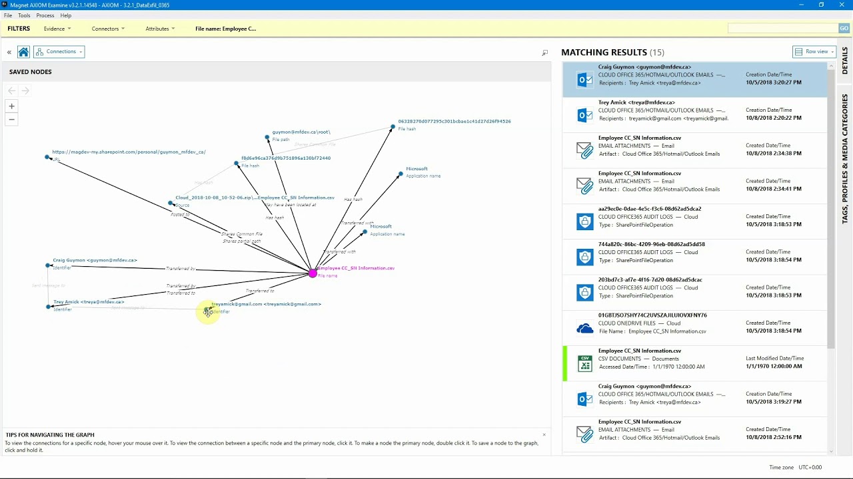Open email attachment created 2:52:16 PM
853x479 pixels.
pyautogui.click(x=694, y=434)
